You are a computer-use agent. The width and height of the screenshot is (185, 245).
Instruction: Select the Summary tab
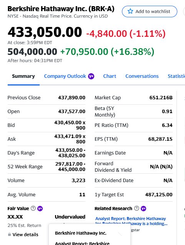[23, 76]
